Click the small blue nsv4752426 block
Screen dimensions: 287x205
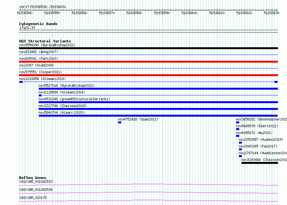click(x=120, y=122)
